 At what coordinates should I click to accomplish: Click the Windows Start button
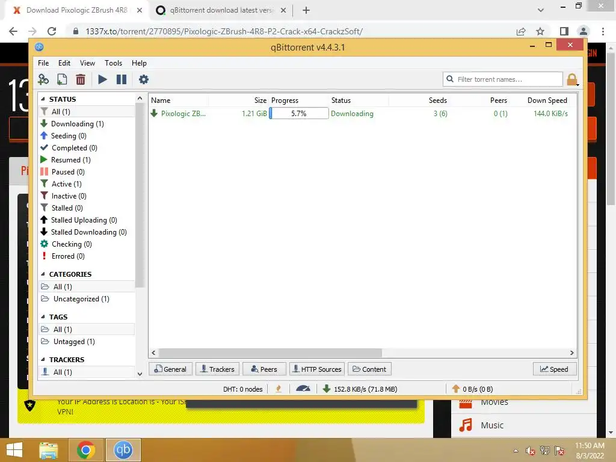pyautogui.click(x=14, y=450)
